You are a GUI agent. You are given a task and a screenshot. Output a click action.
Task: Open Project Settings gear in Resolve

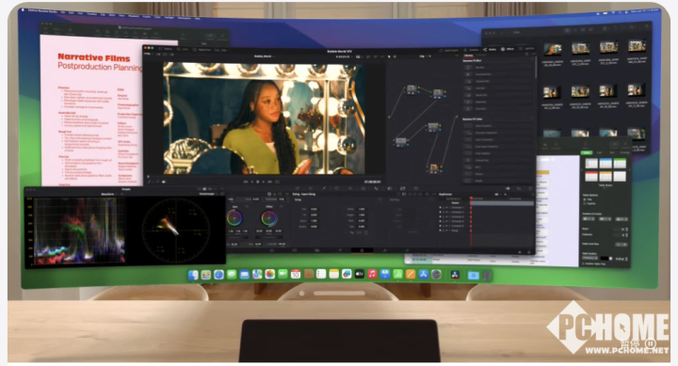529,252
